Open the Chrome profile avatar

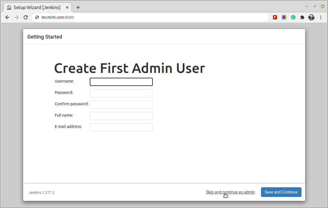pyautogui.click(x=311, y=17)
